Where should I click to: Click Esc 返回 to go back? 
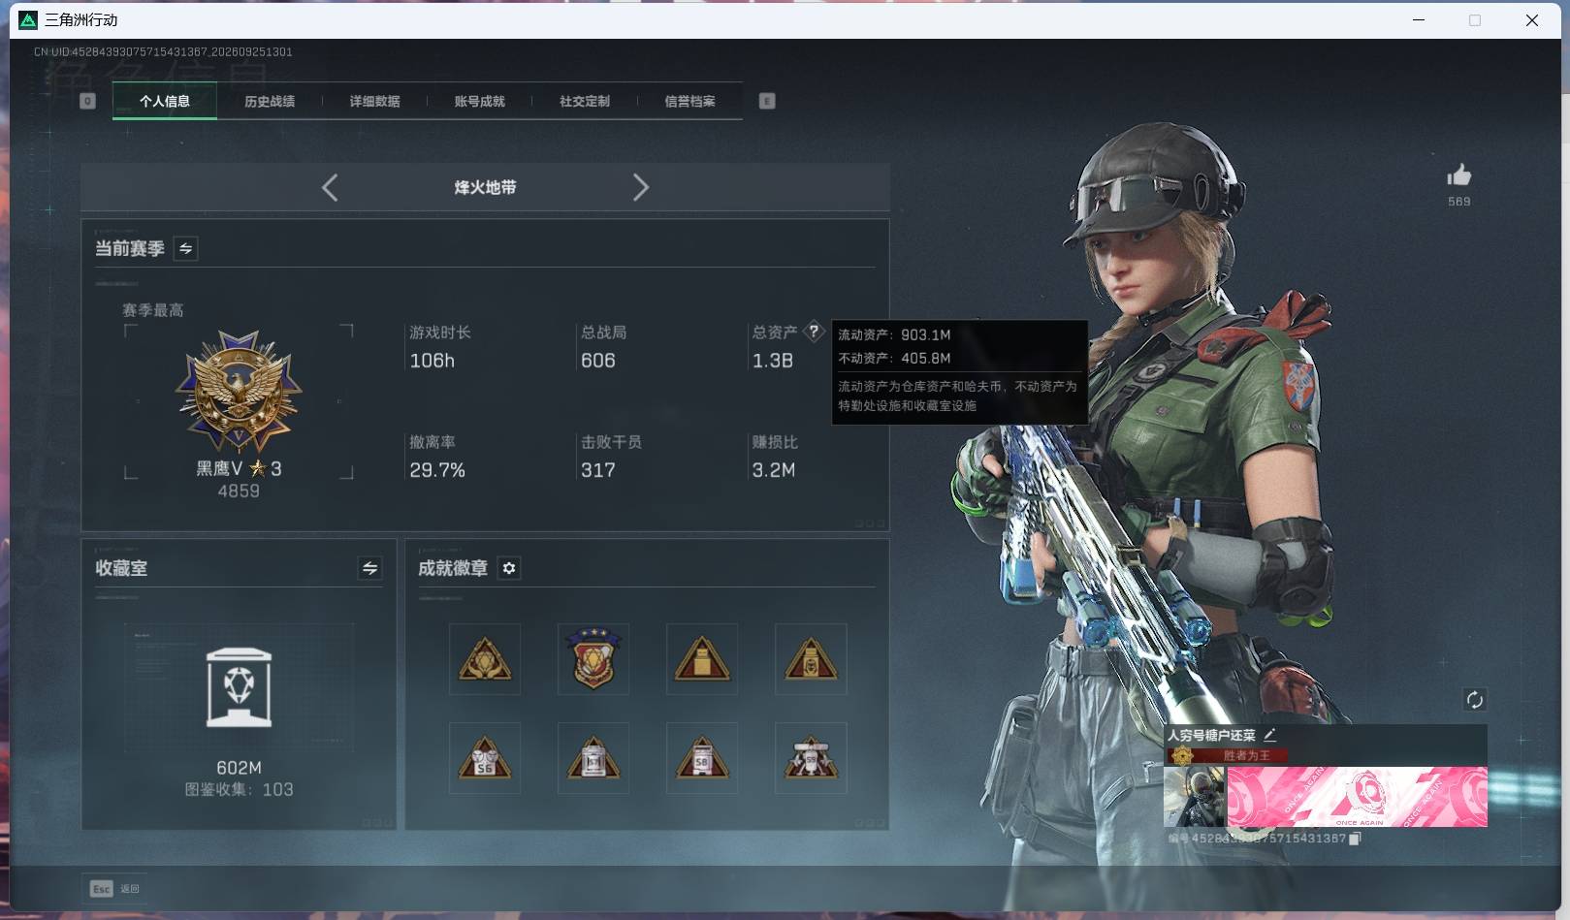115,889
